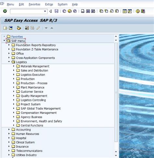The width and height of the screenshot is (154, 158).
Task: Click inside the transaction command field
Action: (27, 11)
